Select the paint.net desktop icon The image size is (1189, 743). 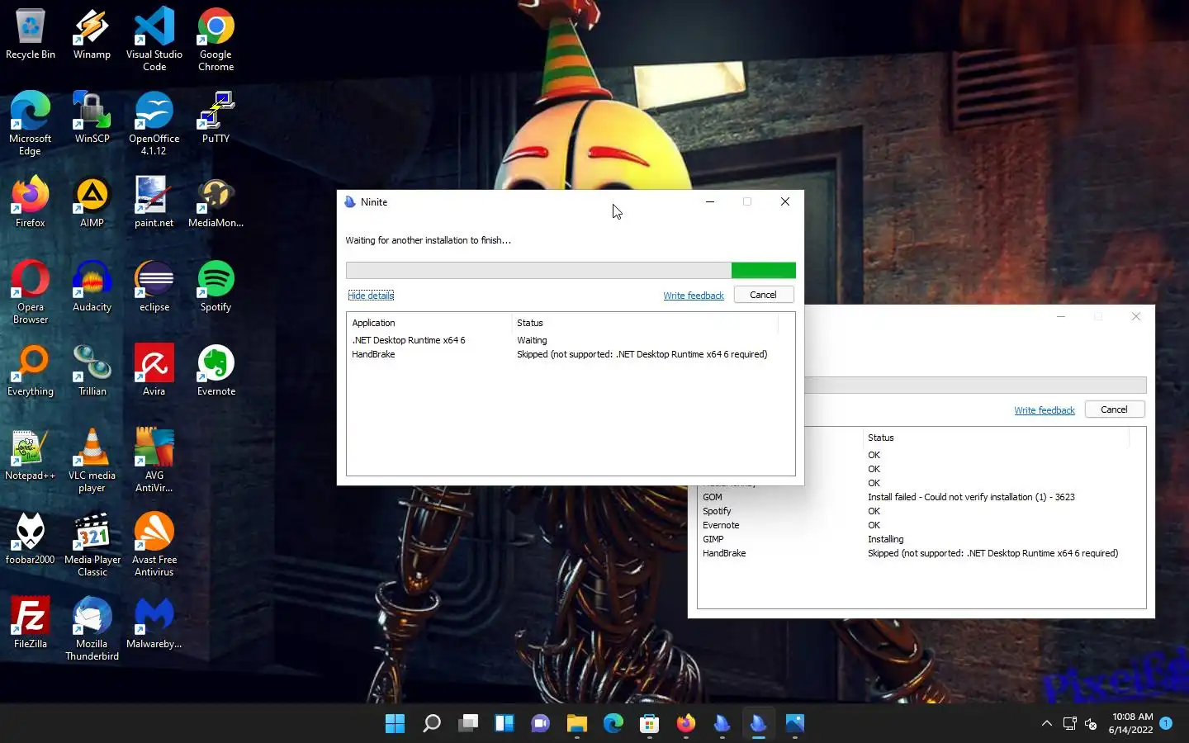154,201
